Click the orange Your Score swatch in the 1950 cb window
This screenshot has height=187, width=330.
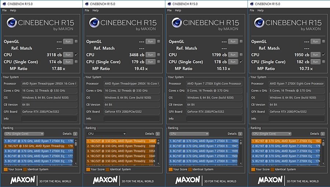coord(253,169)
